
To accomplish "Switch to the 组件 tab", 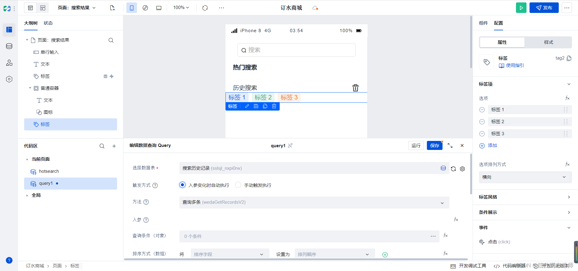I will [x=483, y=23].
